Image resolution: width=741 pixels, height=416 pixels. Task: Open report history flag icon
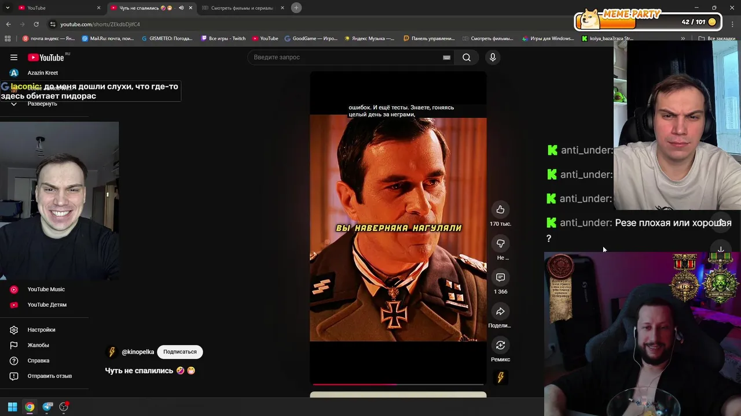14,346
